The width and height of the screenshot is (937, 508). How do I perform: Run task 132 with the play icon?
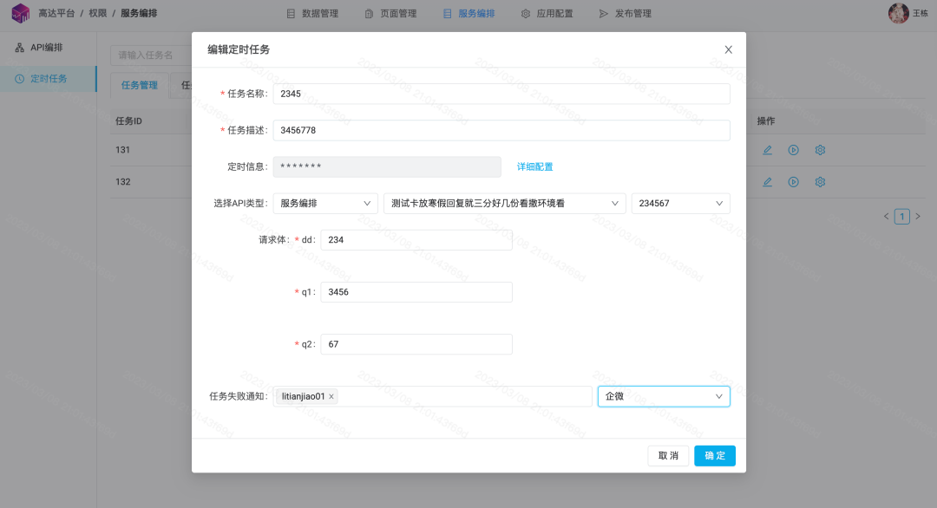794,181
